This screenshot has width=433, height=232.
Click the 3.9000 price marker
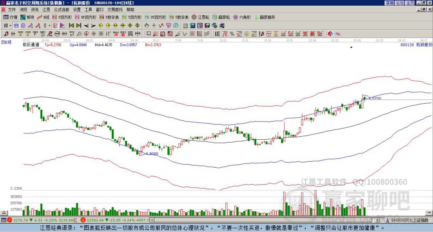point(152,154)
